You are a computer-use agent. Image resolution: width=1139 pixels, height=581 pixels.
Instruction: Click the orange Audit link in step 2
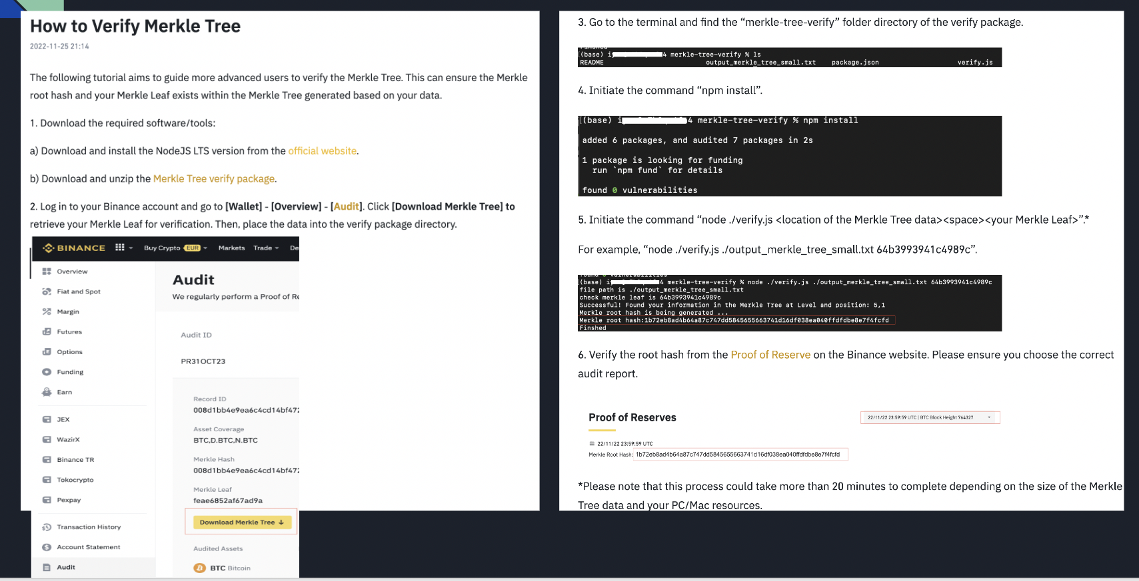point(346,206)
